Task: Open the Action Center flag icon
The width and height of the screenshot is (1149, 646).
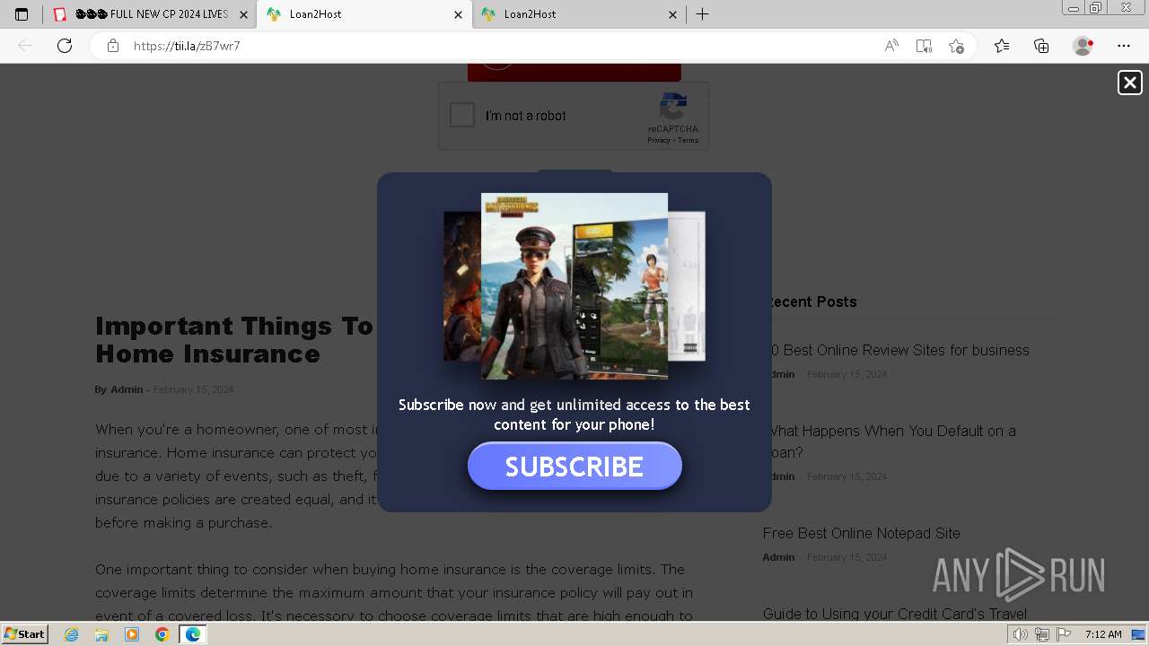Action: [1064, 634]
